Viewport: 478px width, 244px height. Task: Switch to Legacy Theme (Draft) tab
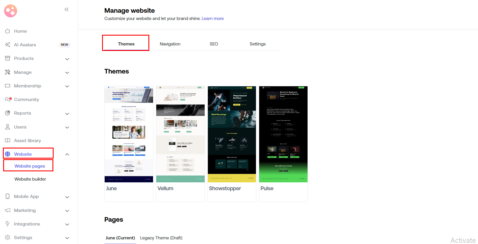(161, 238)
